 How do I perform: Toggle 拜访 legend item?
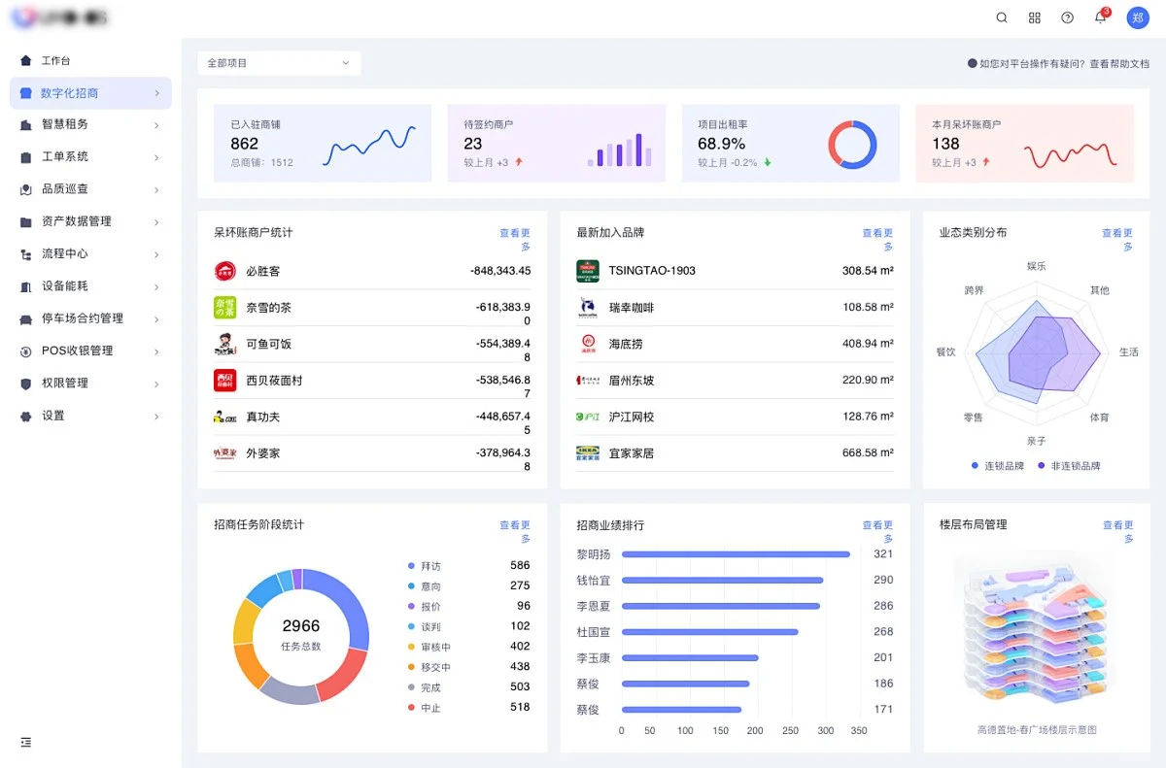click(x=425, y=566)
